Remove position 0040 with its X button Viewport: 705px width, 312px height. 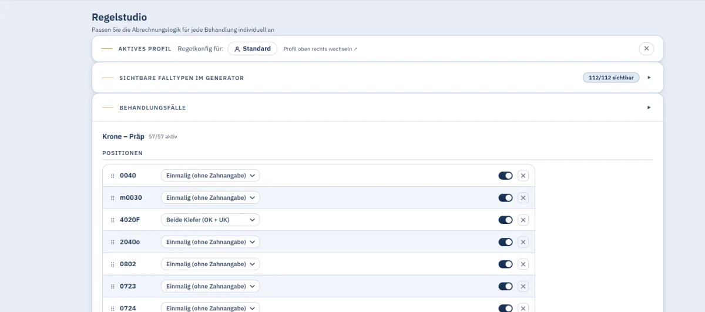point(523,176)
